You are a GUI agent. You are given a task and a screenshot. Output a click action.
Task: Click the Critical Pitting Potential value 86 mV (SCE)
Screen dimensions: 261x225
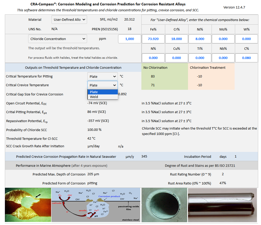coord(97,112)
